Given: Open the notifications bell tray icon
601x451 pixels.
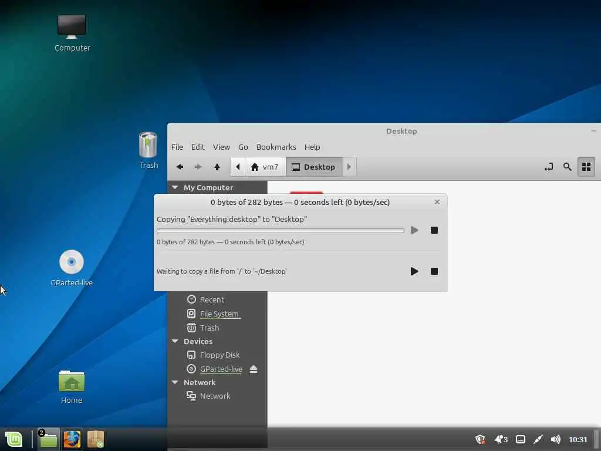Looking at the screenshot, I should pos(501,439).
